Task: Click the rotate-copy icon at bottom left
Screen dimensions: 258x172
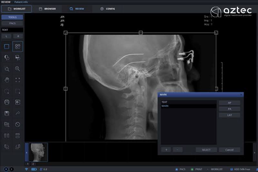Action: click(x=7, y=147)
